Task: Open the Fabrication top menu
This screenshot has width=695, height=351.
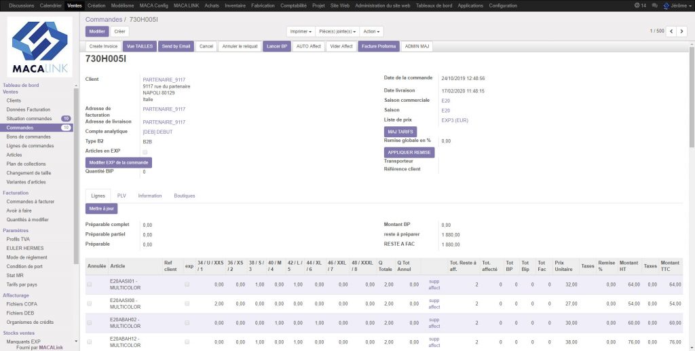Action: tap(263, 5)
